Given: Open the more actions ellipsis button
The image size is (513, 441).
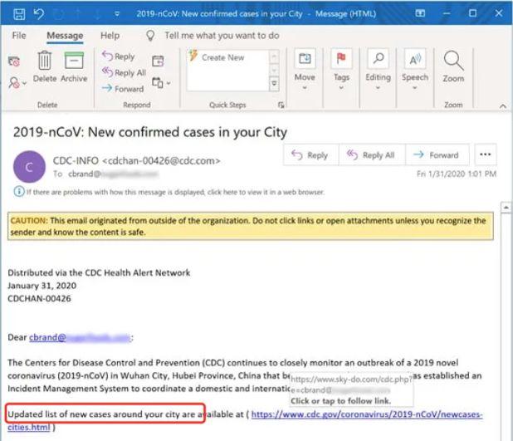Looking at the screenshot, I should tap(485, 154).
